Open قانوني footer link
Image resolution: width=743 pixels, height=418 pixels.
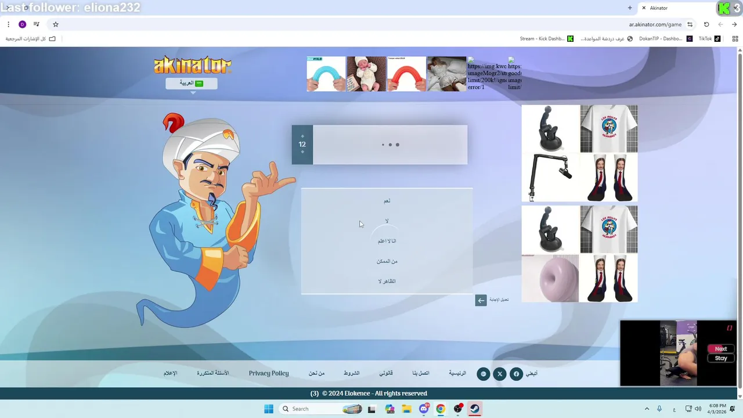pyautogui.click(x=386, y=373)
